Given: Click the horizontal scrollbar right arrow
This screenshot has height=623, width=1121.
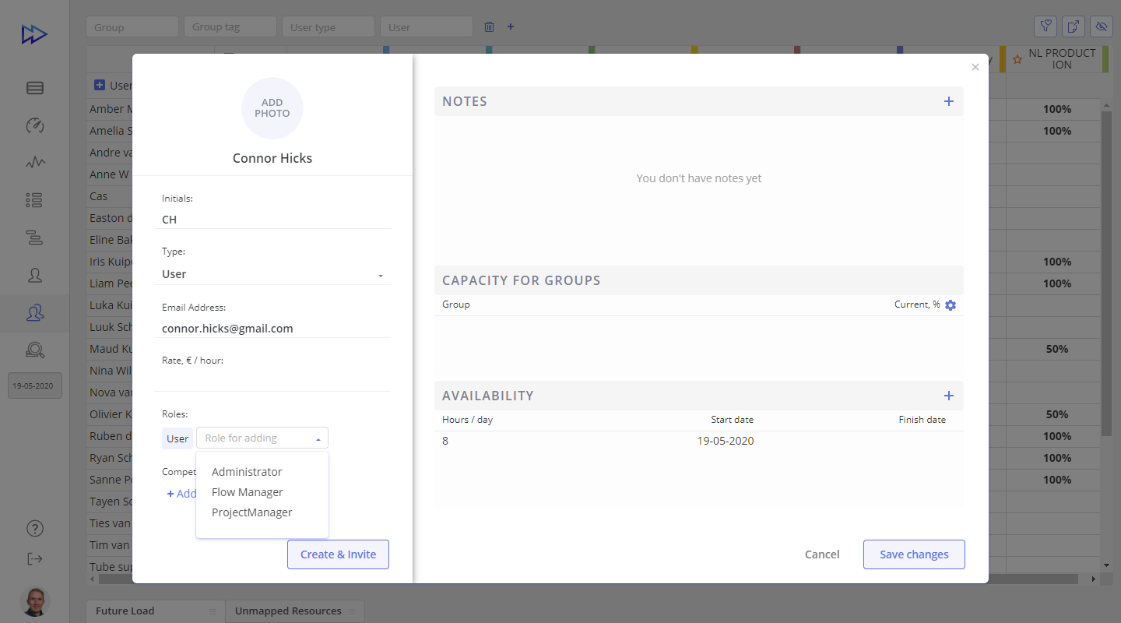Looking at the screenshot, I should 1093,579.
